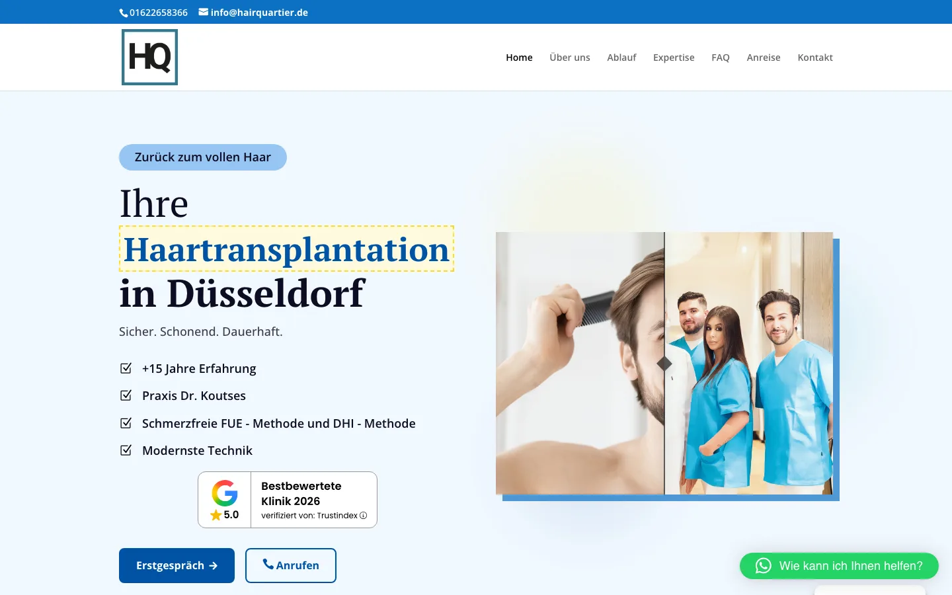Open the Kontakt menu item
This screenshot has height=595, width=952.
coord(815,58)
